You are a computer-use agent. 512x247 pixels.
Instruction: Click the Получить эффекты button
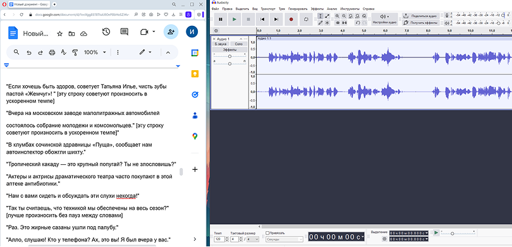421,23
